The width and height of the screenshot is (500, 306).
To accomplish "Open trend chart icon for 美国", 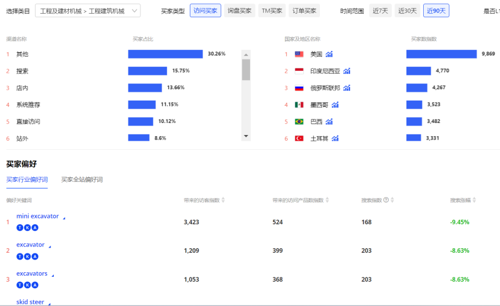I will [x=329, y=54].
